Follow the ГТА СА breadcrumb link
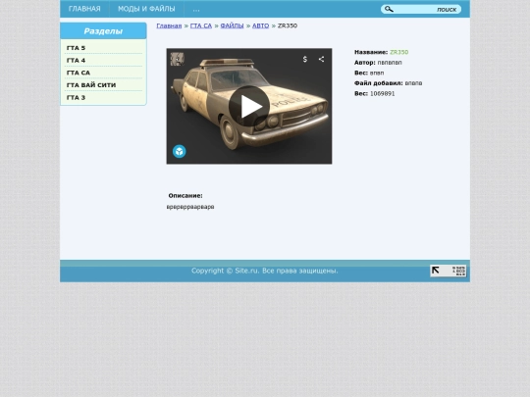Viewport: 530px width, 397px height. coord(201,25)
